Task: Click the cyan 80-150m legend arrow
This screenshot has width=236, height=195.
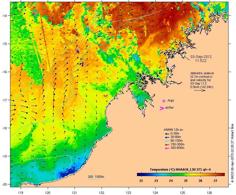Action: [167, 141]
